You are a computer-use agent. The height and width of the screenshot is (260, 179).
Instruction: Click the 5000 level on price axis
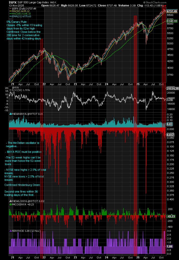170,43
